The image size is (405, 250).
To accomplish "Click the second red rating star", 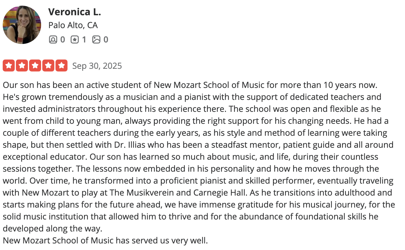I will (22, 65).
